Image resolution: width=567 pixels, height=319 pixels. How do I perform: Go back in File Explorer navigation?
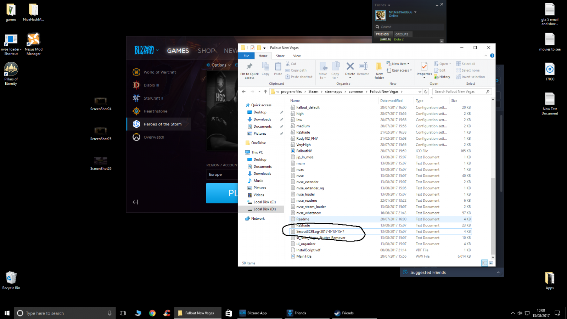point(243,91)
